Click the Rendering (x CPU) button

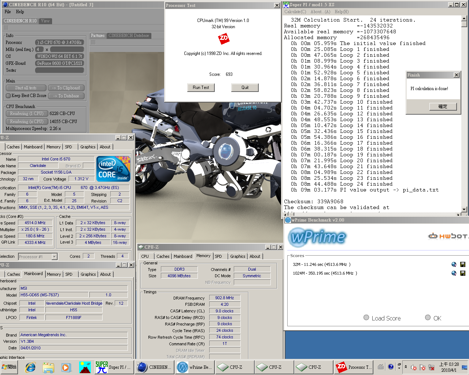pos(27,122)
